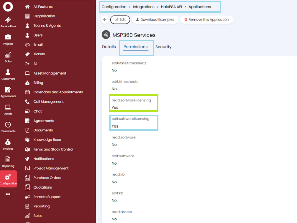Open Agreements icon in the left rail

pos(8,90)
